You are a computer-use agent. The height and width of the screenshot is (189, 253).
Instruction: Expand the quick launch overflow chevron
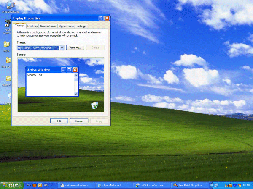(x=55, y=184)
